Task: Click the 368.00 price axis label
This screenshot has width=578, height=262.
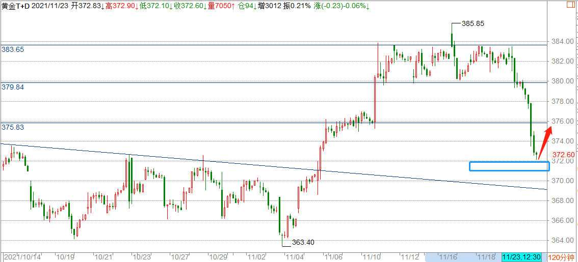Action: pos(563,200)
